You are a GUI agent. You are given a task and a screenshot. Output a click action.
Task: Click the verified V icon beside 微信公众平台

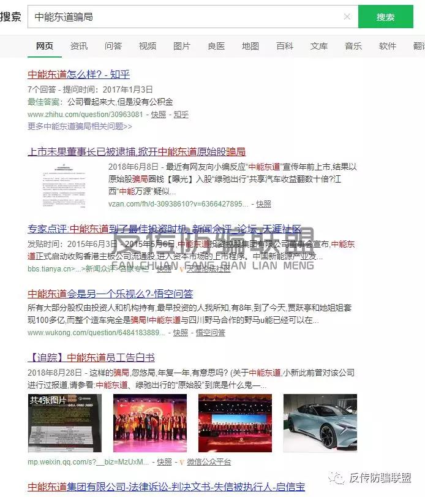[x=182, y=463]
